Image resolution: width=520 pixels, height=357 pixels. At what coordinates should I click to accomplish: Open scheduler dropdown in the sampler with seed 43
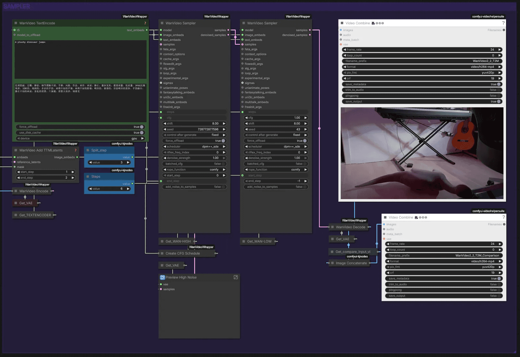tap(276, 147)
